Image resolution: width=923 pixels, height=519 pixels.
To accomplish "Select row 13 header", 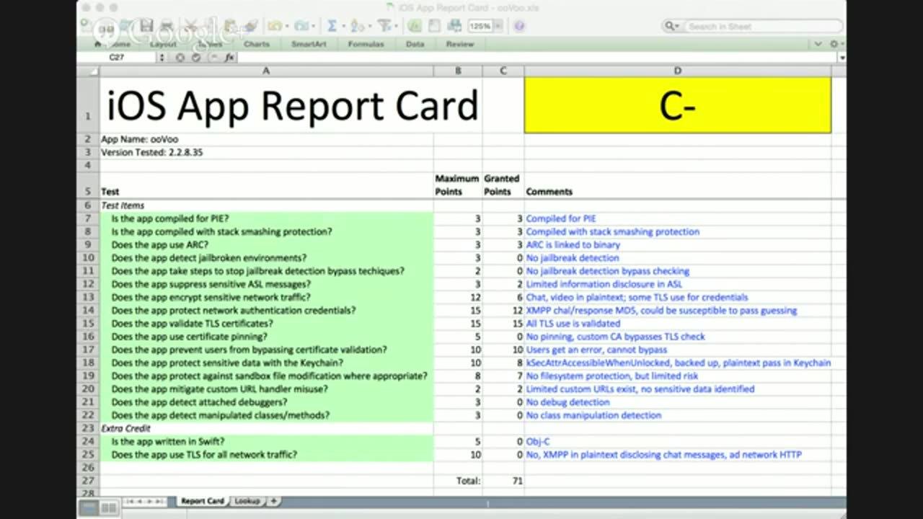I will click(x=88, y=297).
